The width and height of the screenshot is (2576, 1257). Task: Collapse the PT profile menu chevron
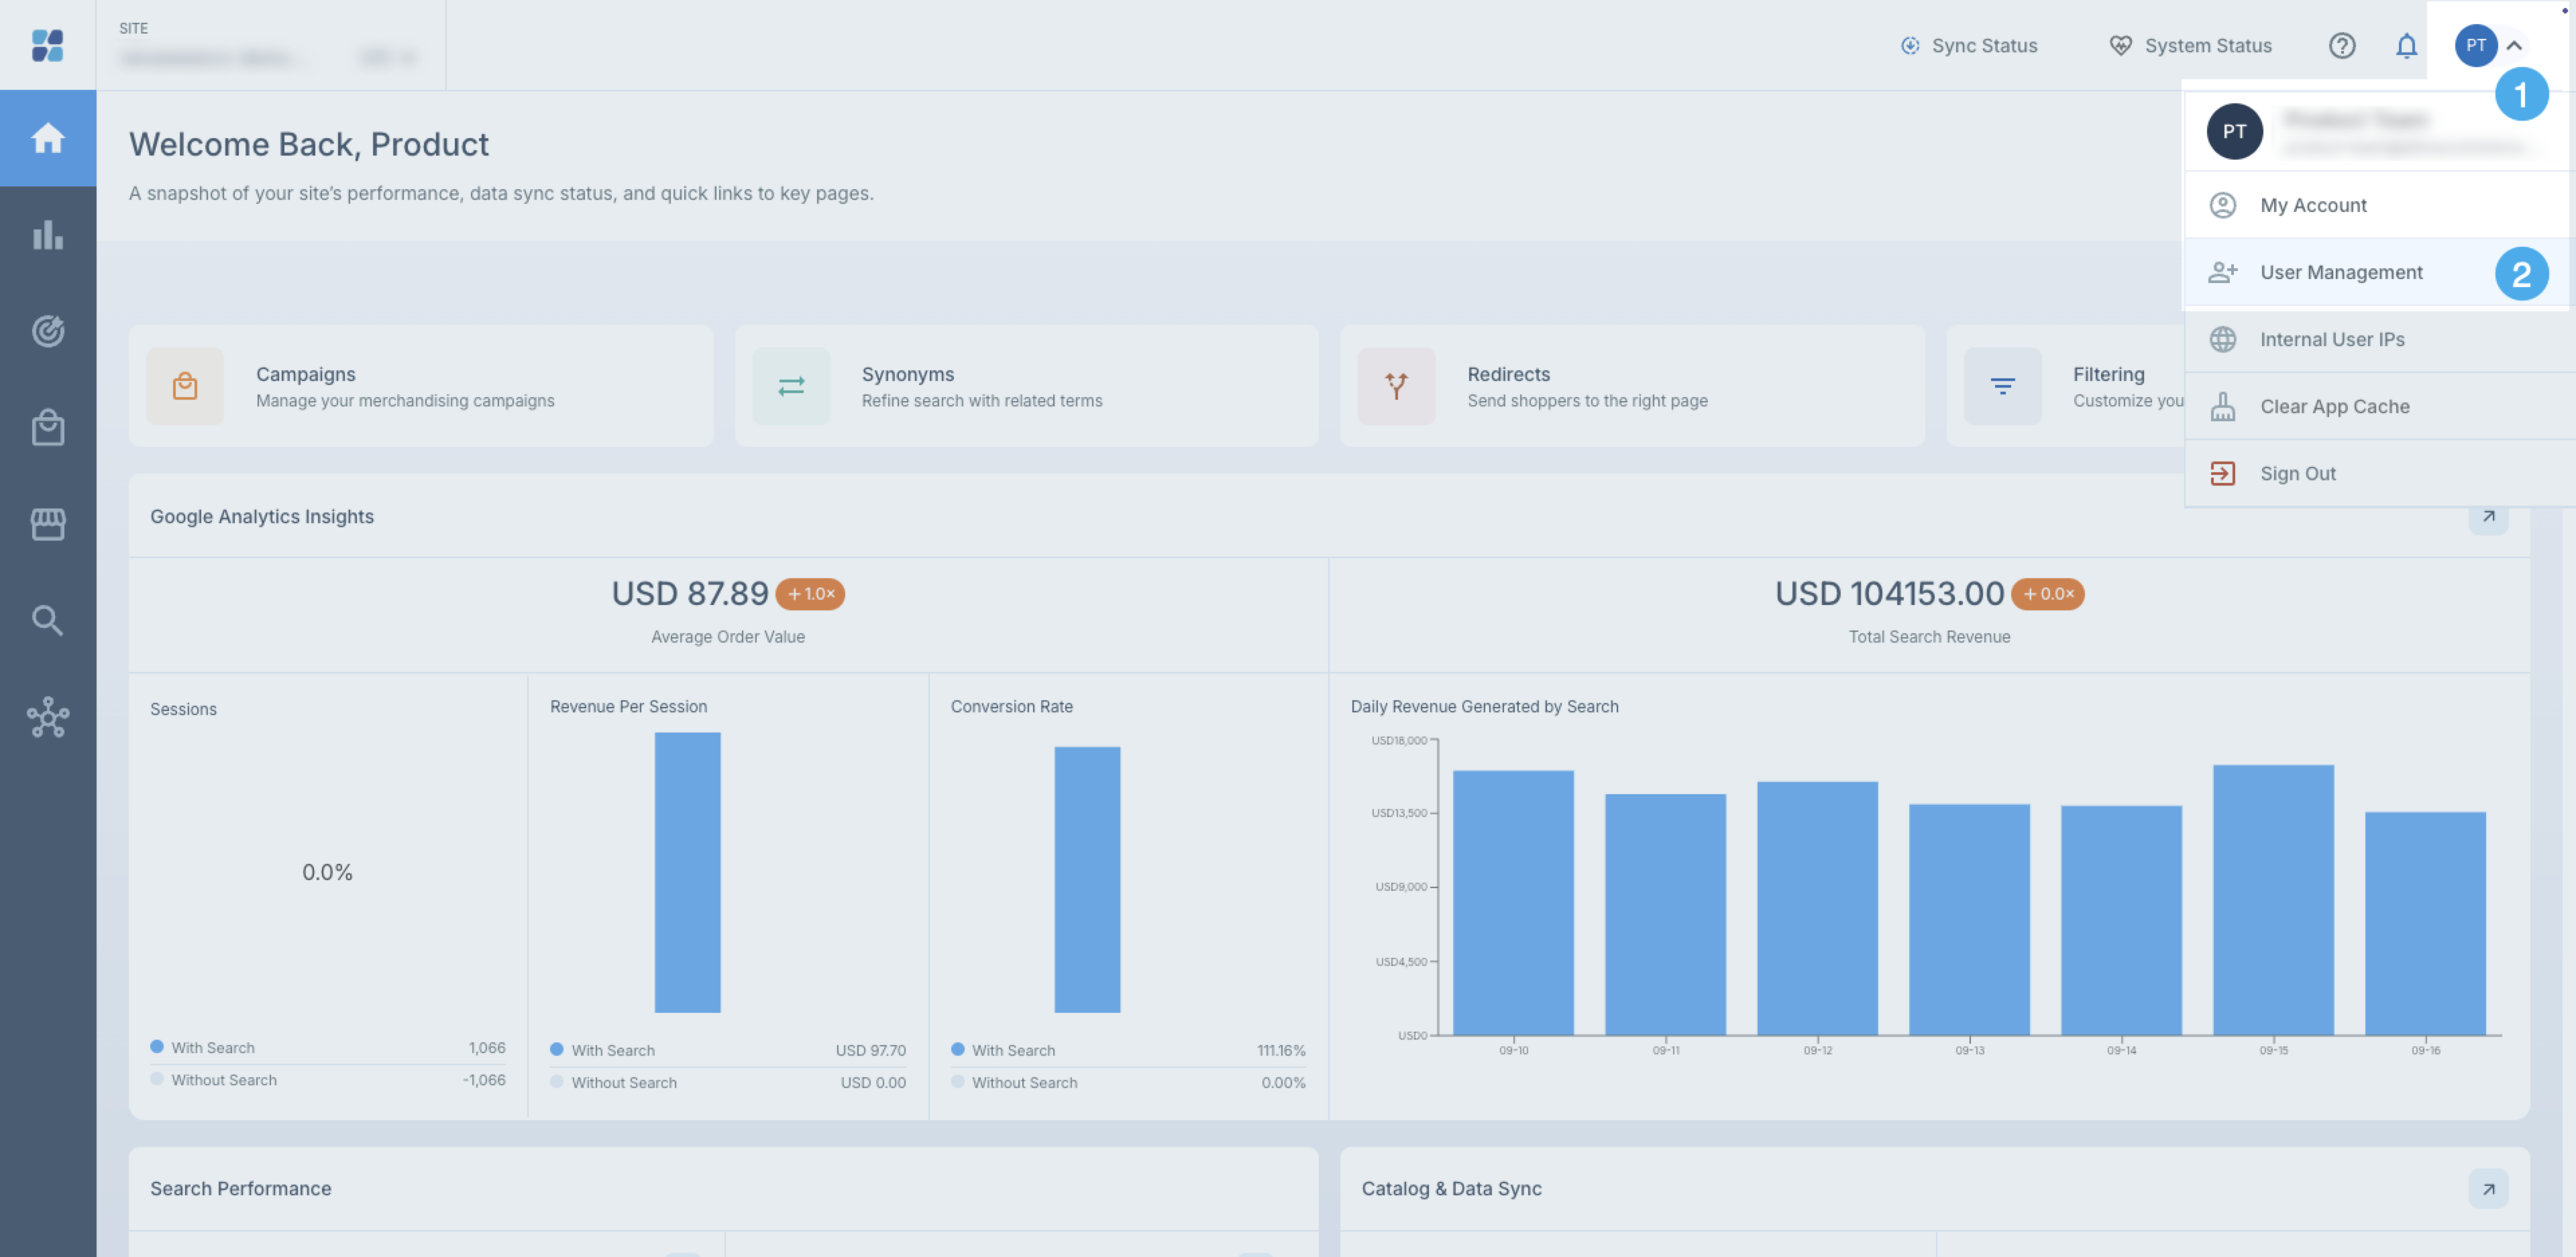coord(2514,46)
